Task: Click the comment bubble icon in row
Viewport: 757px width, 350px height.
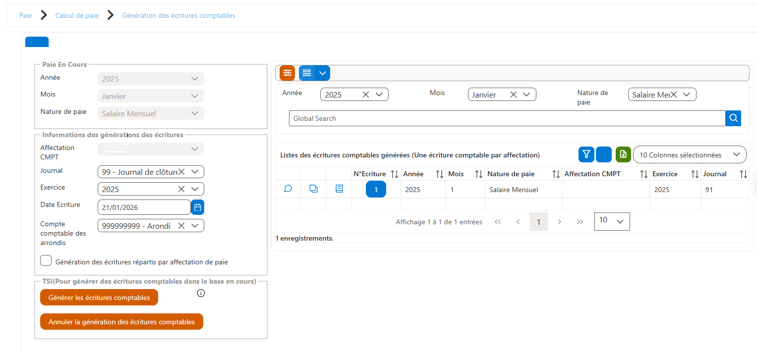Action: (288, 189)
